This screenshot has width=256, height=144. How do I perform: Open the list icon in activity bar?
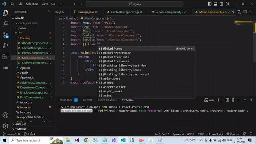point(5,68)
